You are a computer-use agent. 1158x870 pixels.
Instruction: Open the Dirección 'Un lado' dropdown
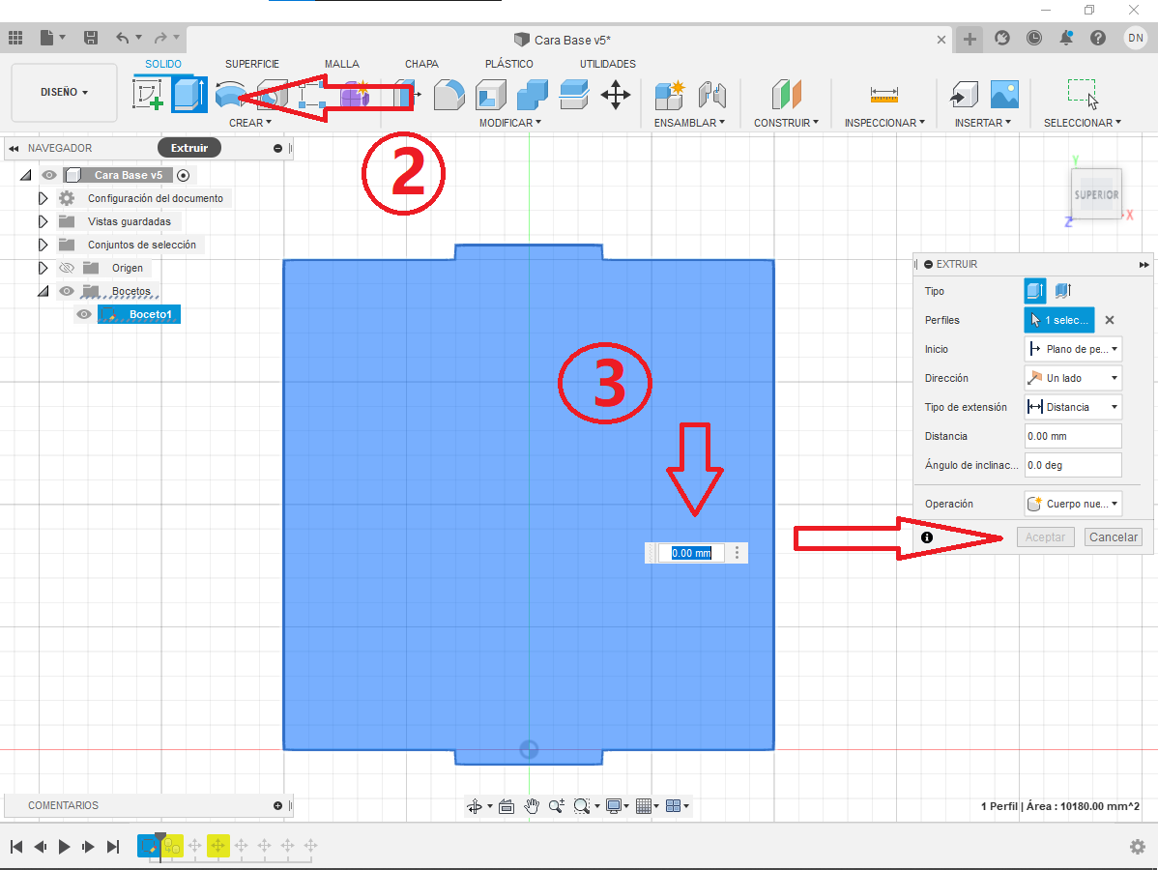[x=1073, y=378]
